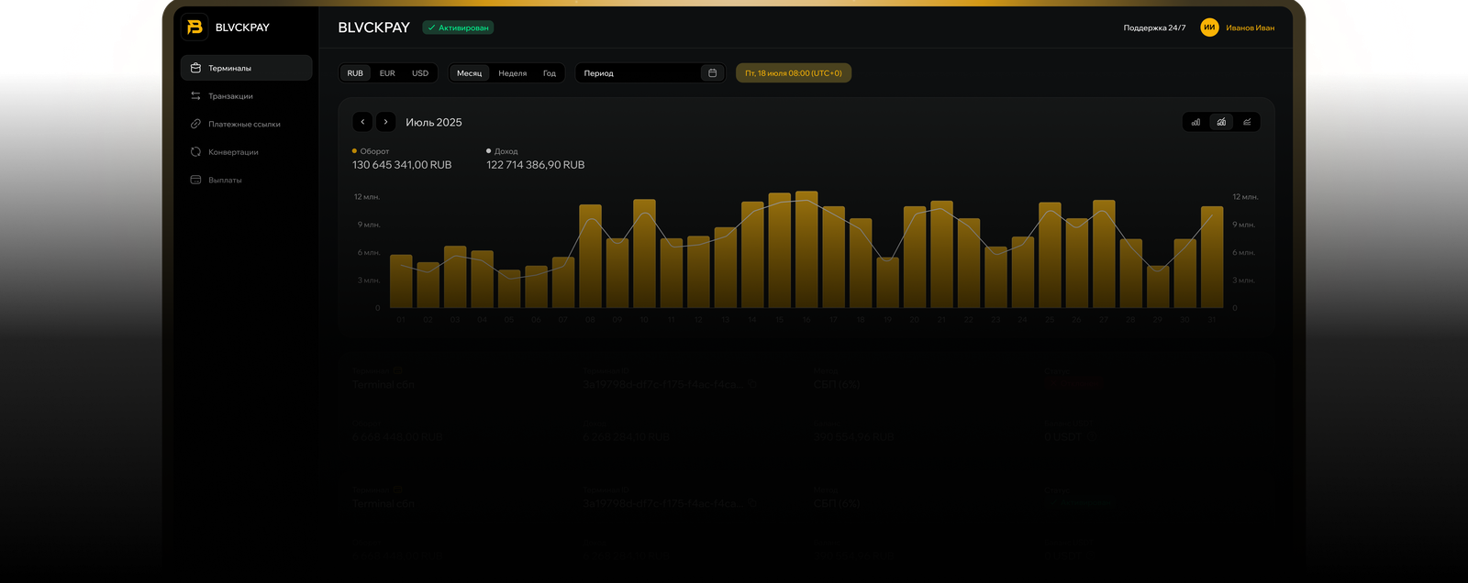Click the income value 122 714 386,90 RUB
Screen dimensions: 1468x583
[536, 165]
